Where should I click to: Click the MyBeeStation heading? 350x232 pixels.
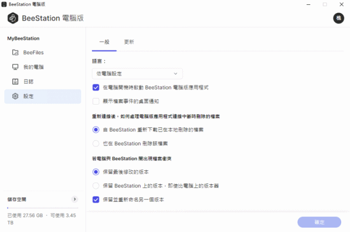click(23, 38)
